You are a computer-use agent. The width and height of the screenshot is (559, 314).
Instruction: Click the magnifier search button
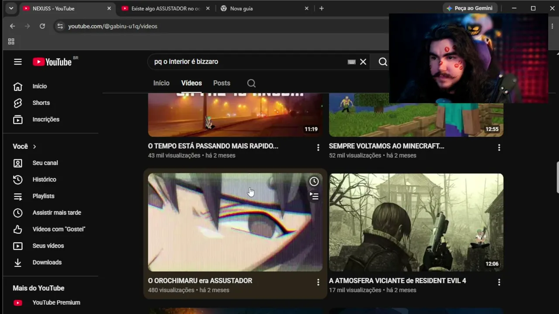pyautogui.click(x=383, y=62)
